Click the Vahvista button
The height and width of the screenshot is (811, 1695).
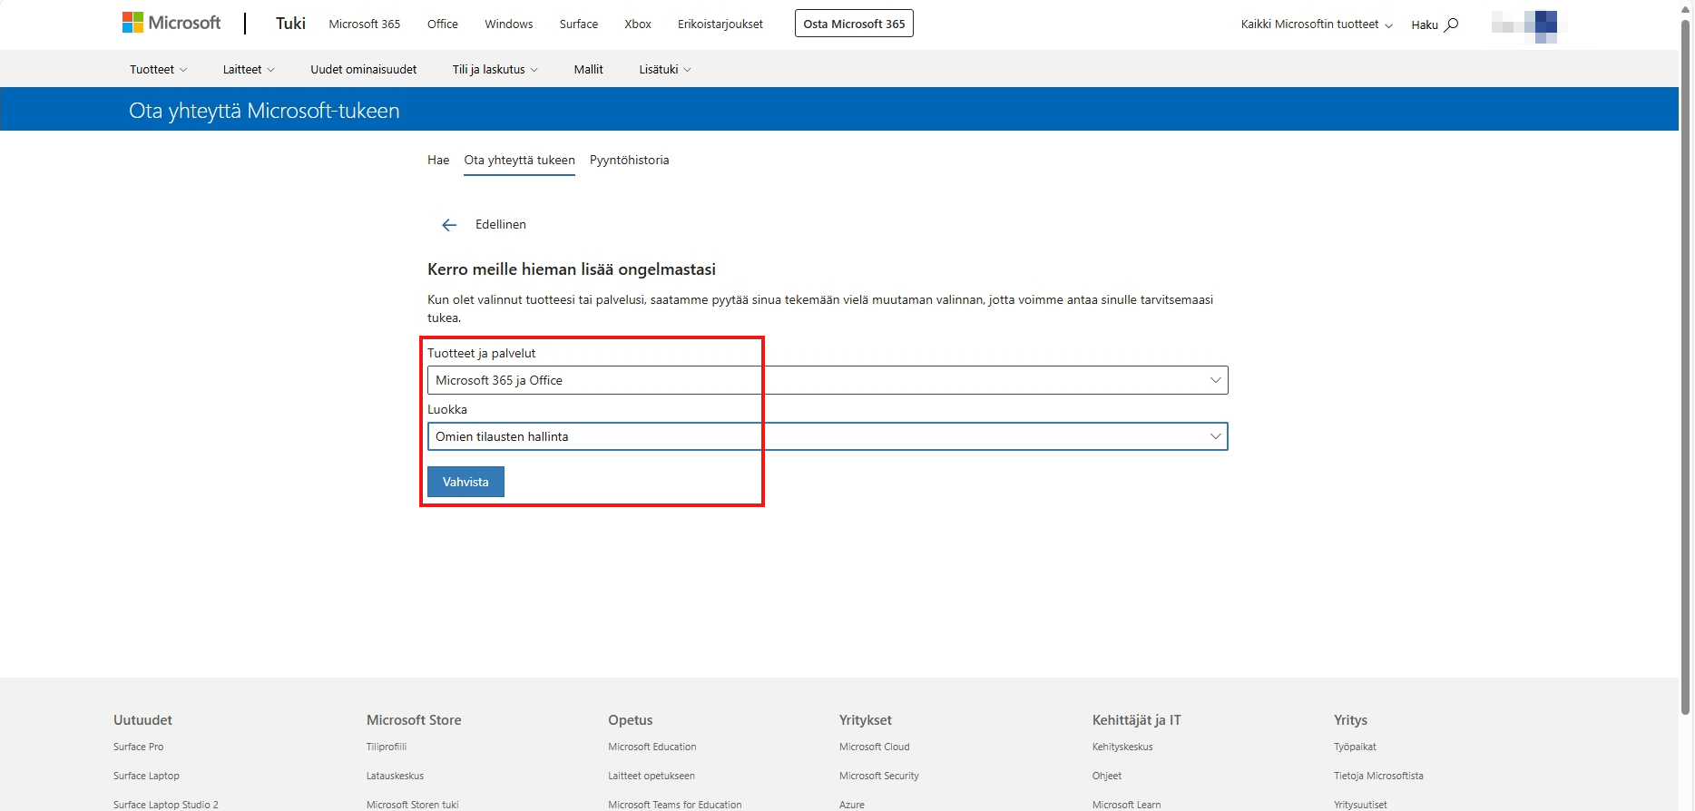click(465, 482)
